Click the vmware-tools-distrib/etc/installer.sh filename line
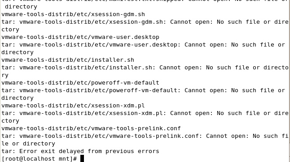The image size is (290, 162). pyautogui.click(x=68, y=60)
